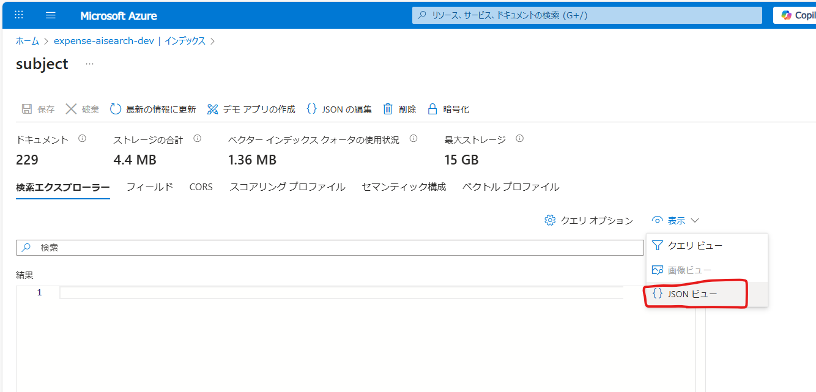Open the セマンティック構成 tab
The height and width of the screenshot is (392, 816).
click(x=404, y=187)
